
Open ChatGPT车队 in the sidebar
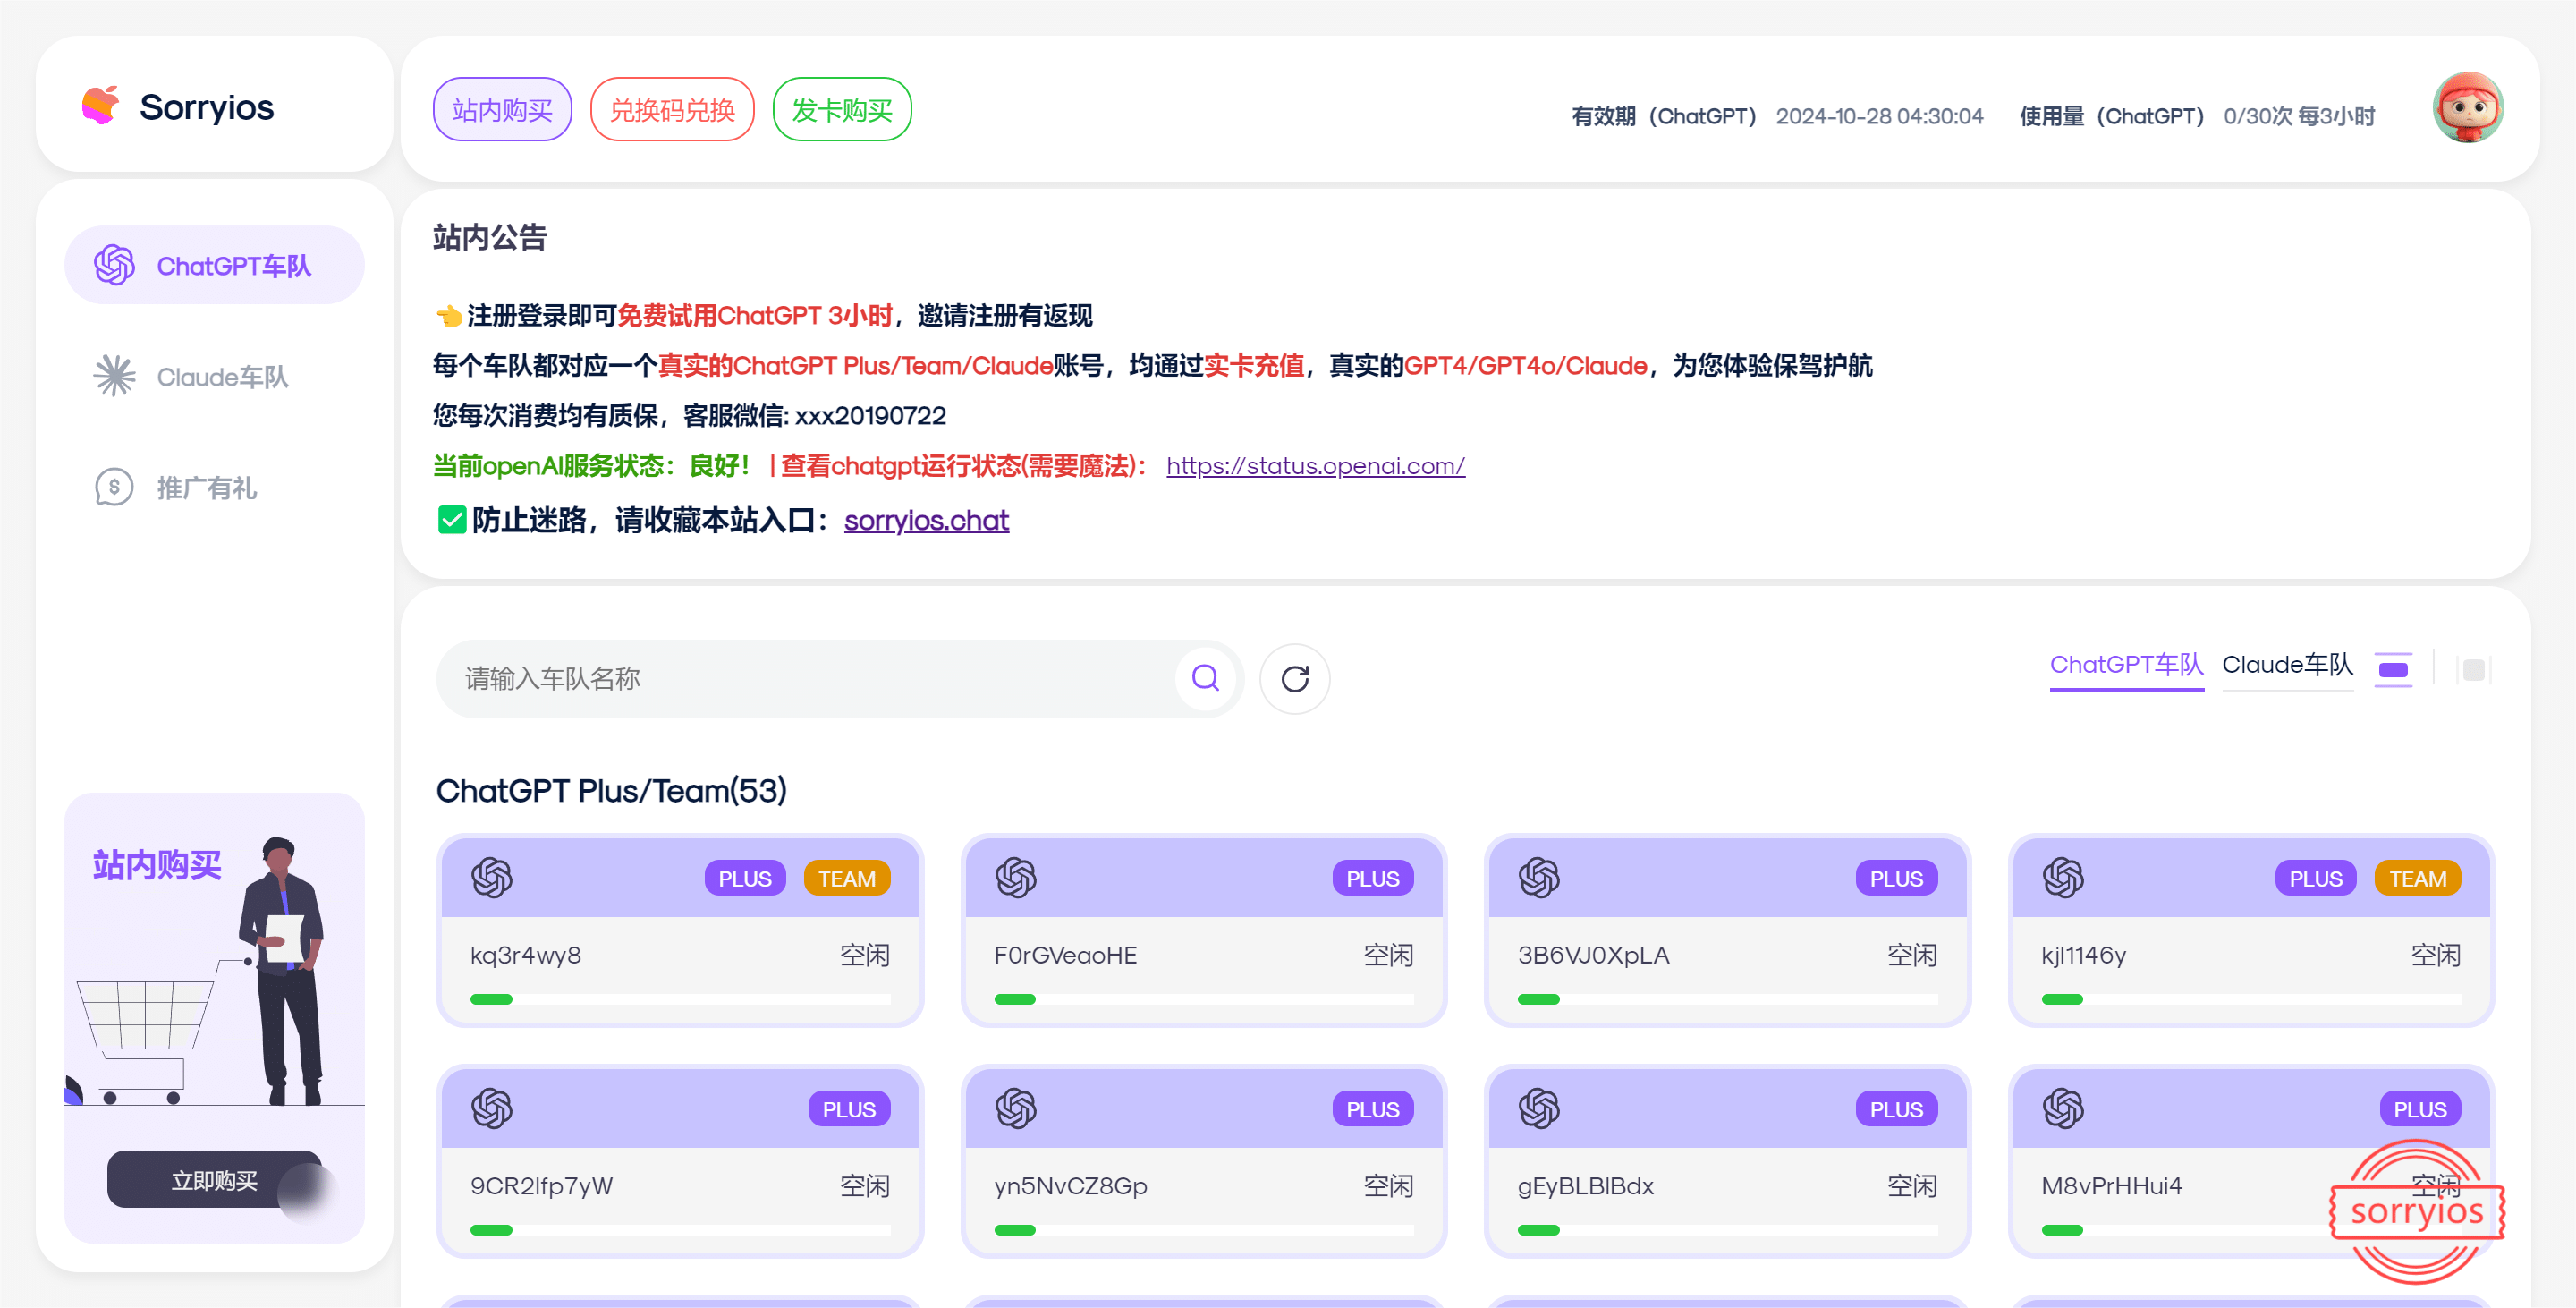(x=214, y=265)
